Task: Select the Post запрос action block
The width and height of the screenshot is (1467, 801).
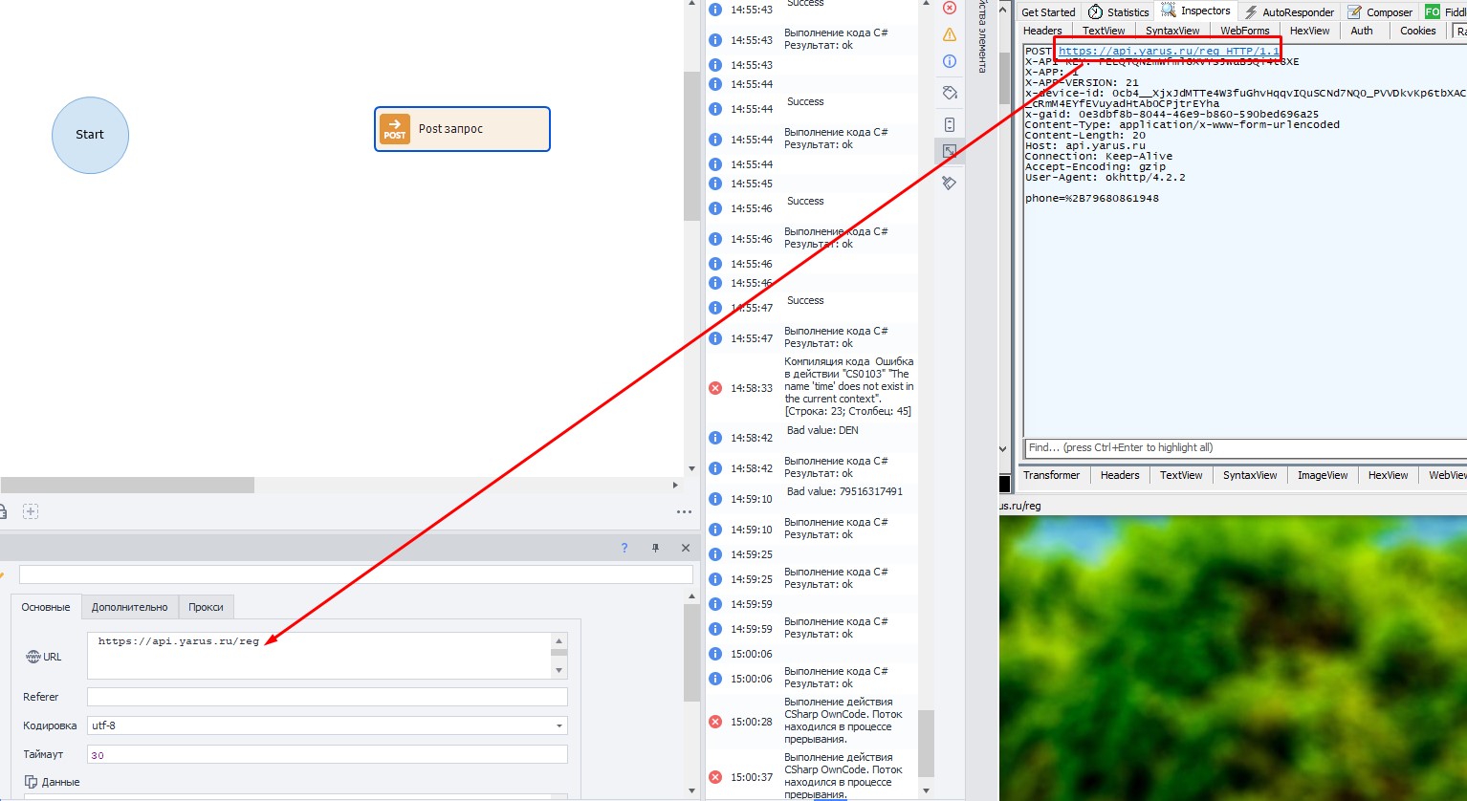Action: tap(462, 129)
